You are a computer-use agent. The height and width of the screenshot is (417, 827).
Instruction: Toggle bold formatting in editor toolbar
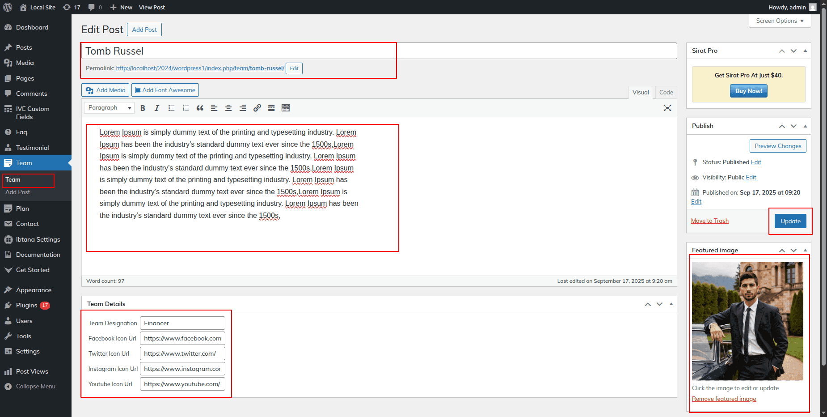[143, 108]
